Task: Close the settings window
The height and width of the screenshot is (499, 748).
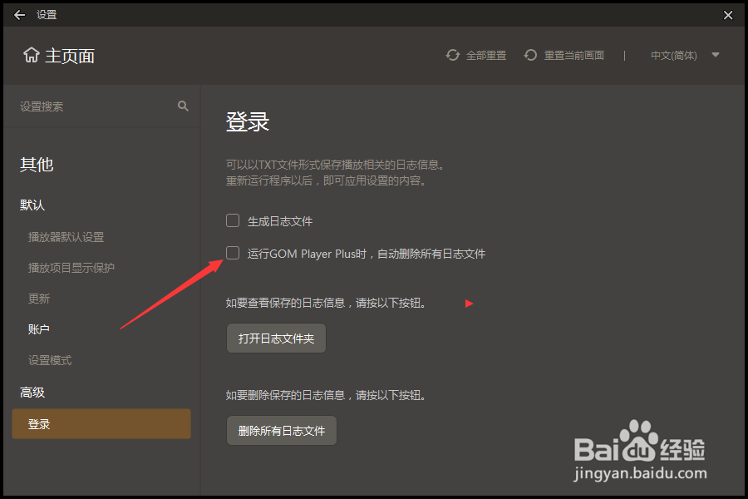Action: point(728,15)
